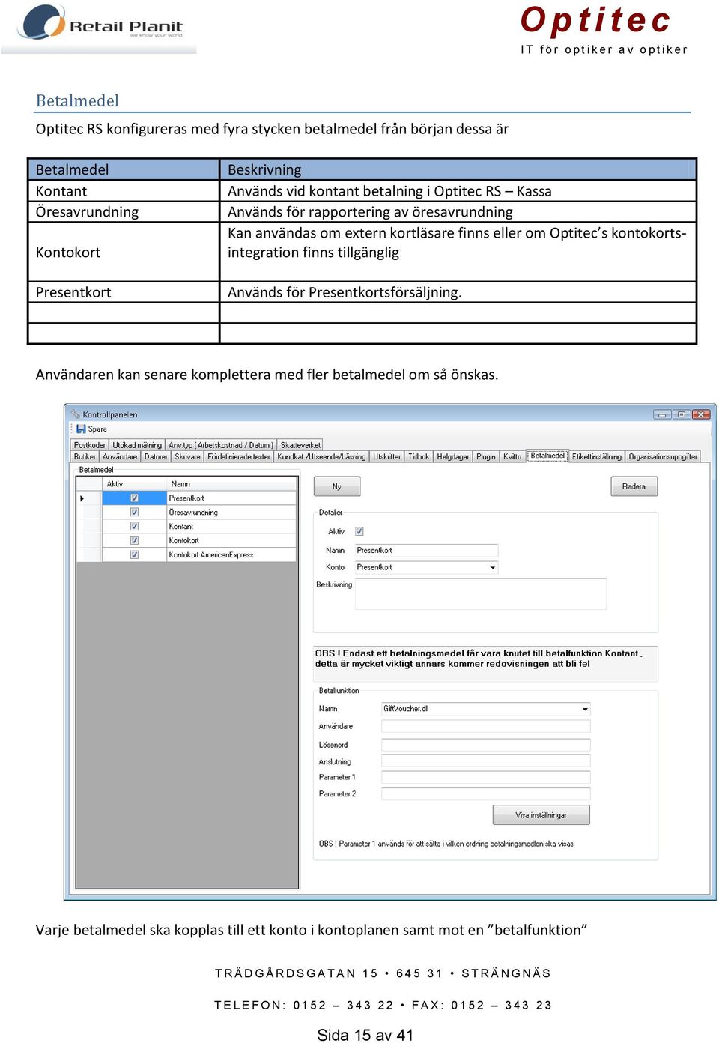Switch to the Butiker tab

(85, 456)
